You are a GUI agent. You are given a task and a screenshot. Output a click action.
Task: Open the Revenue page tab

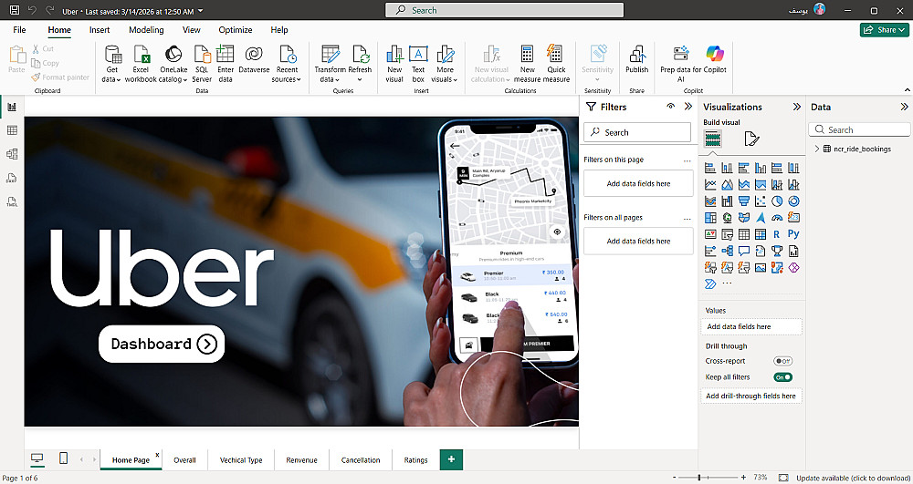[301, 460]
